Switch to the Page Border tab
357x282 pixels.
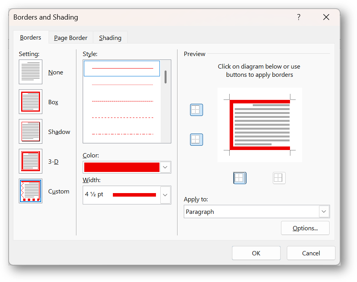71,38
